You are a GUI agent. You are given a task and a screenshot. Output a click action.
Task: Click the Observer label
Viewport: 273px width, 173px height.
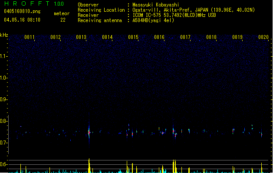click(x=88, y=5)
